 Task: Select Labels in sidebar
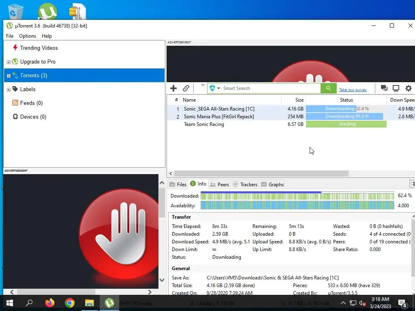click(28, 89)
